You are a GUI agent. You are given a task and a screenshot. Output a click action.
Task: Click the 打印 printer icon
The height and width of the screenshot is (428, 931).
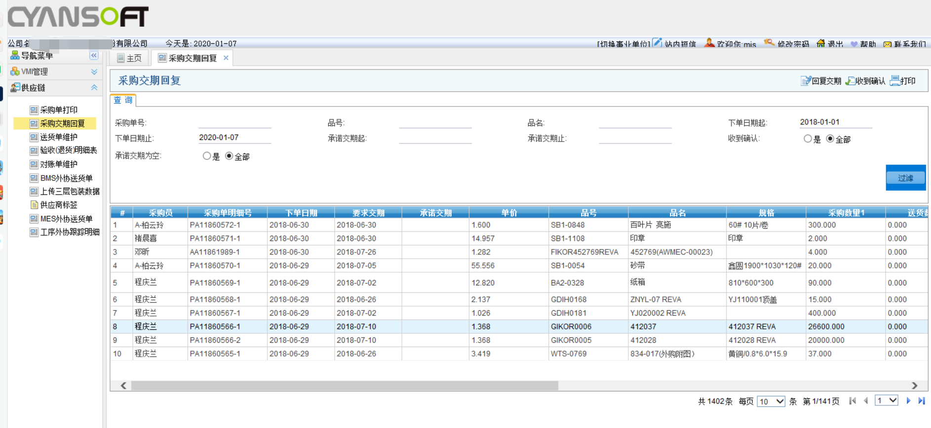pyautogui.click(x=894, y=81)
